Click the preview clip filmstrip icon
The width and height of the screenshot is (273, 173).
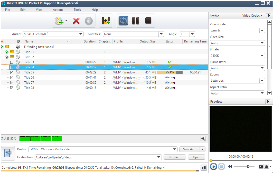pos(261,166)
